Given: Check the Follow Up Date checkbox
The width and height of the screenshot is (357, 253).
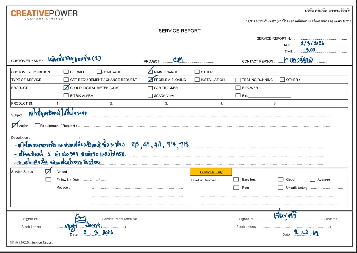Looking at the screenshot, I should (48, 180).
